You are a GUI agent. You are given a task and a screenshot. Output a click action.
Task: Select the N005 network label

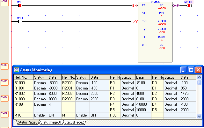[4, 98]
